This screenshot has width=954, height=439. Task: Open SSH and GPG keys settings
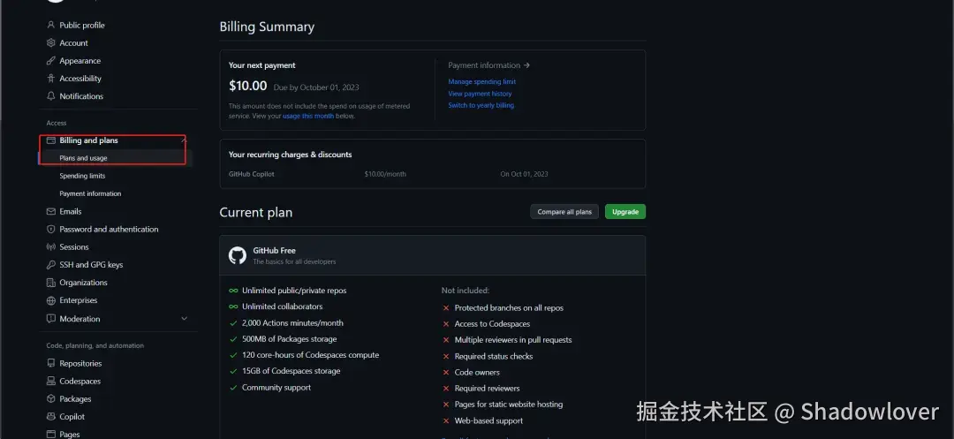click(x=91, y=264)
